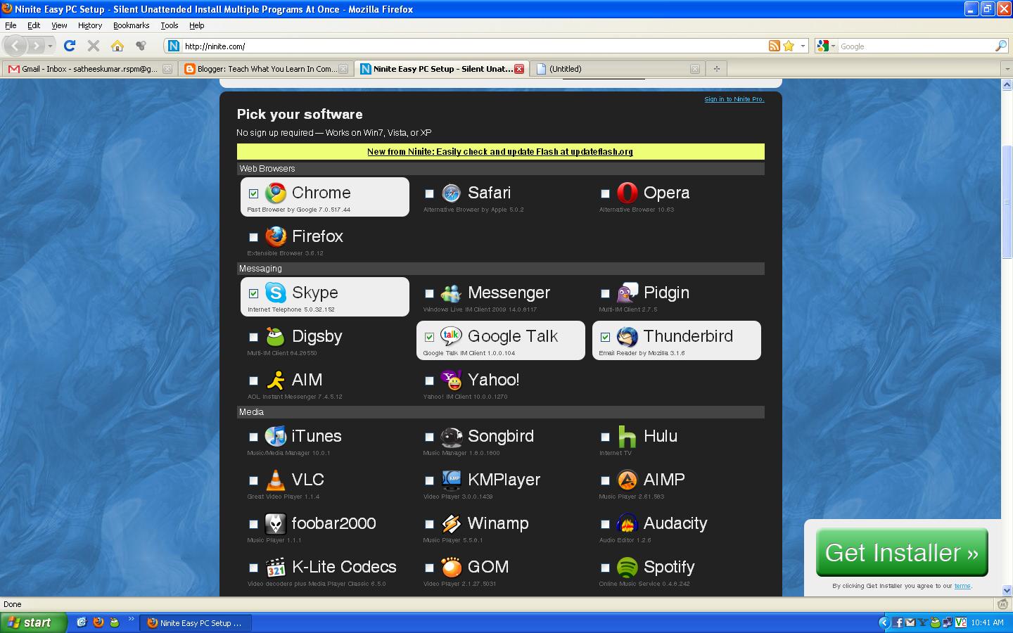Click the KMPlayer icon
This screenshot has width=1013, height=633.
tap(451, 480)
